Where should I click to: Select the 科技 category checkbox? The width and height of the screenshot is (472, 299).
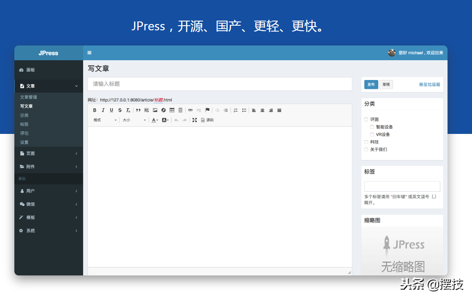tap(366, 142)
